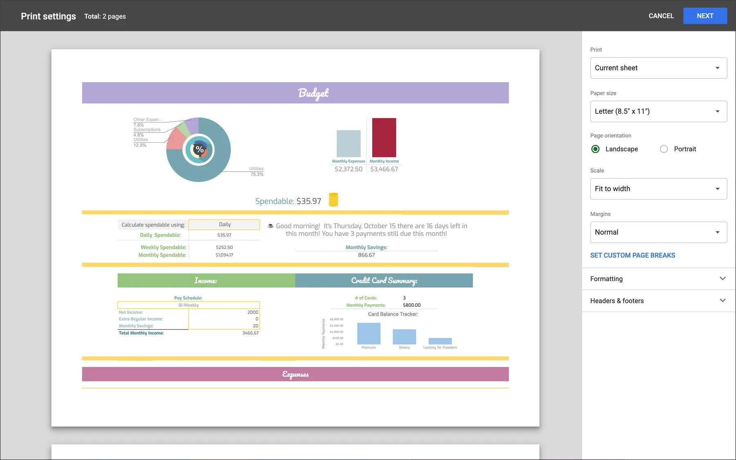Image resolution: width=736 pixels, height=460 pixels.
Task: Click the Total: 2 pages label
Action: click(x=105, y=16)
